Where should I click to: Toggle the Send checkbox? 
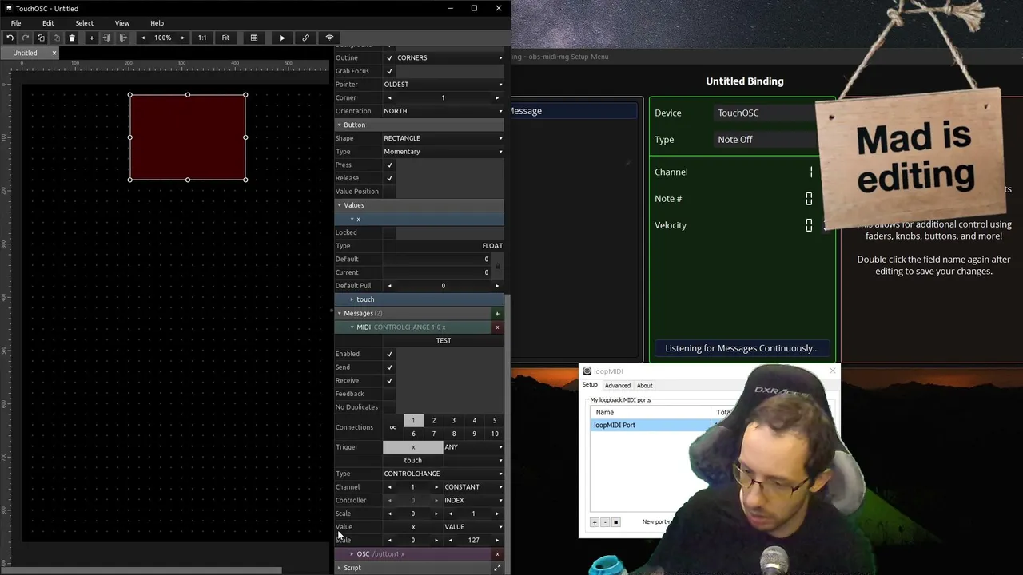coord(389,367)
